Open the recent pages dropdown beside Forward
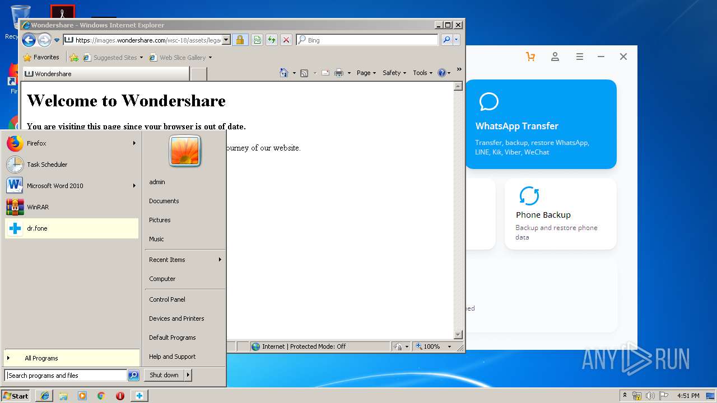This screenshot has width=717, height=403. pyautogui.click(x=57, y=40)
